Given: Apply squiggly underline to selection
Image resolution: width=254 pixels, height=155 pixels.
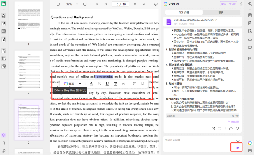Looking at the screenshot, I should pos(115,84).
